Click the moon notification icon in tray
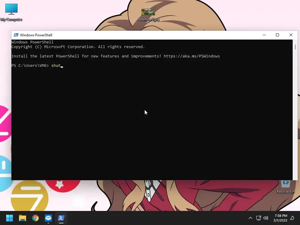Viewport: 300px width, 225px height. click(x=292, y=218)
